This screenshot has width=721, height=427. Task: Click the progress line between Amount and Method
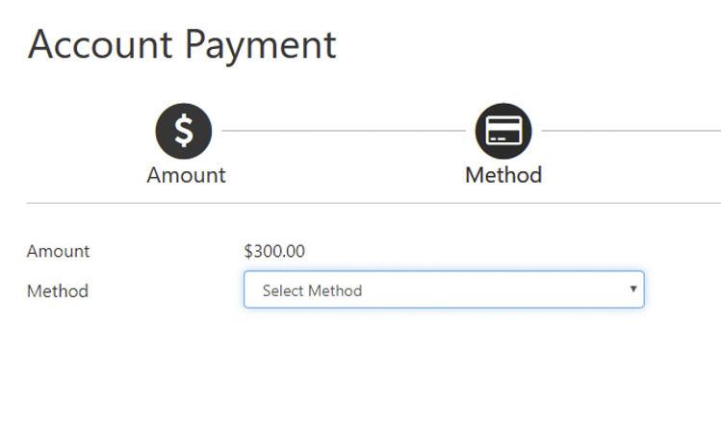click(x=344, y=131)
